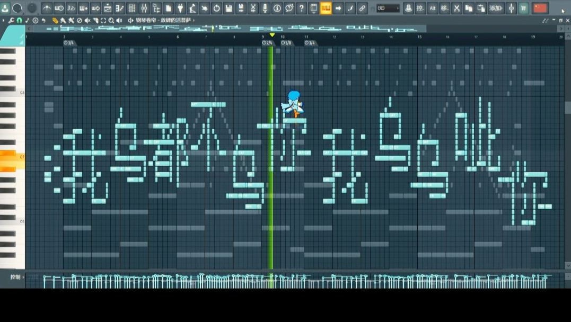Select the slice tool

pos(95,20)
